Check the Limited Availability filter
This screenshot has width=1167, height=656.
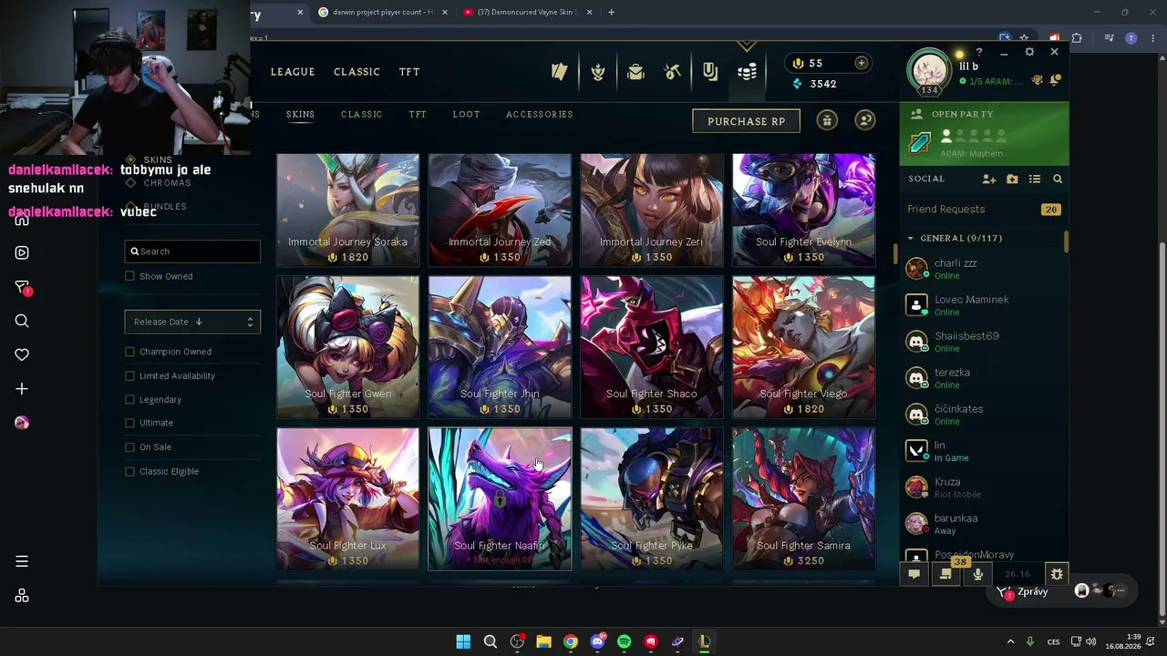click(129, 375)
